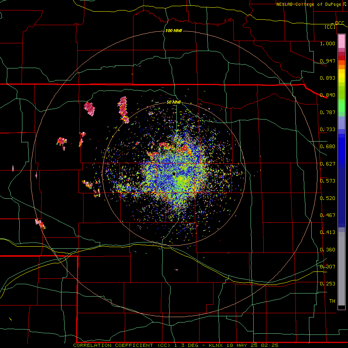The height and width of the screenshot is (348, 348).
Task: Click the 0.840 legend value
Action: [328, 95]
